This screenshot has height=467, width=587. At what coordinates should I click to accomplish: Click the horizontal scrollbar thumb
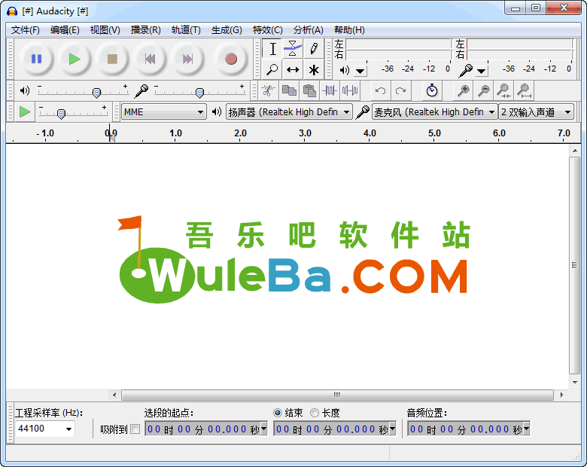coord(337,395)
